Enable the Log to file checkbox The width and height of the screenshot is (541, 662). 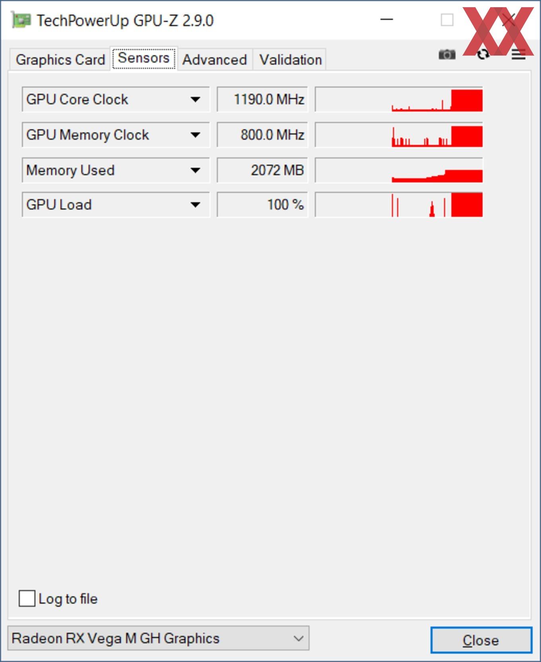point(27,598)
